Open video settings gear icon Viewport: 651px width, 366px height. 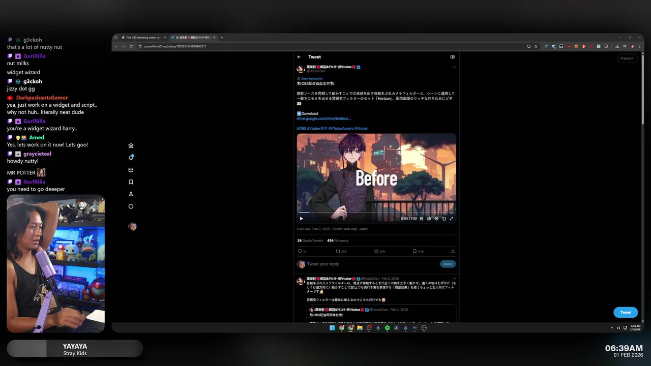pyautogui.click(x=436, y=219)
